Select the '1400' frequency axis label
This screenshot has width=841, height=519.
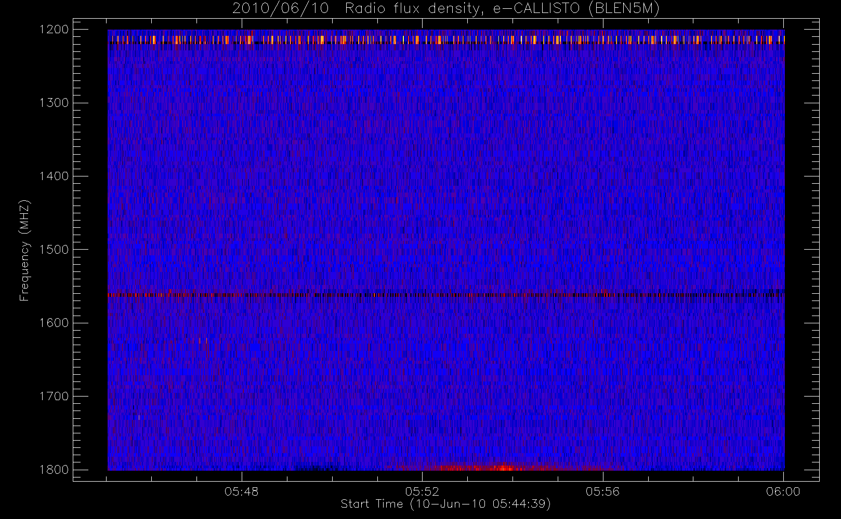(54, 176)
